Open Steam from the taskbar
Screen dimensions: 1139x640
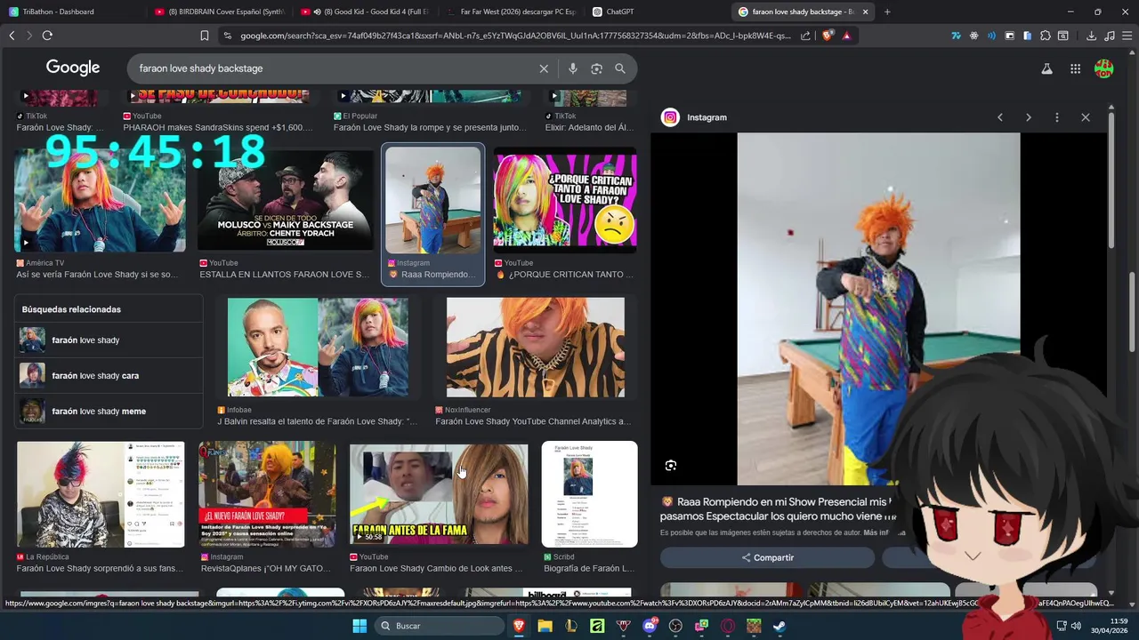(x=780, y=626)
